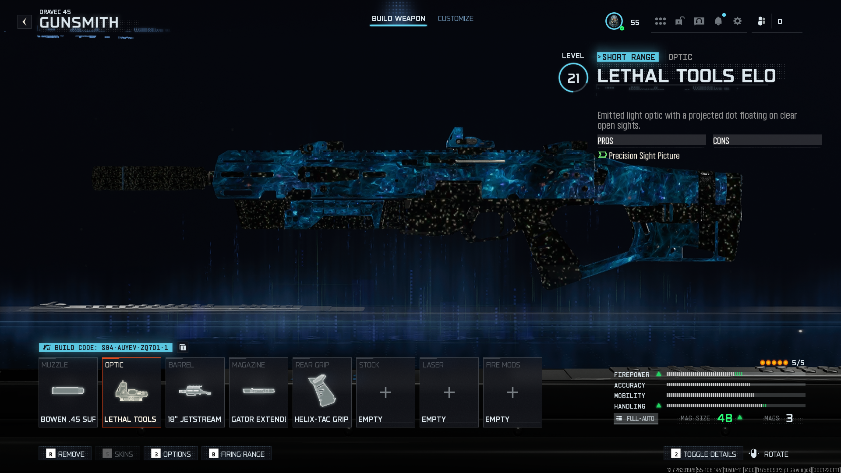
Task: Click the Short Range tag
Action: 628,57
